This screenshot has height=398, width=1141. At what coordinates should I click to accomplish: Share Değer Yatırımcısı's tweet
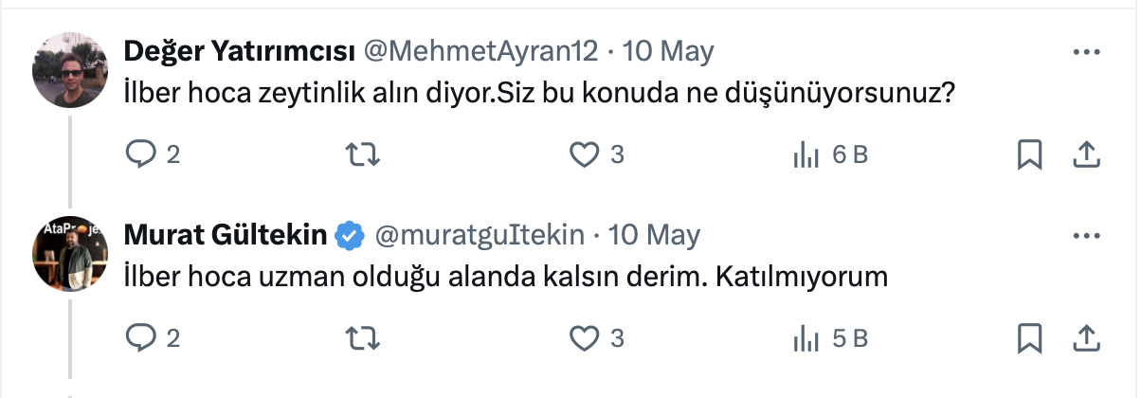coord(1086,154)
